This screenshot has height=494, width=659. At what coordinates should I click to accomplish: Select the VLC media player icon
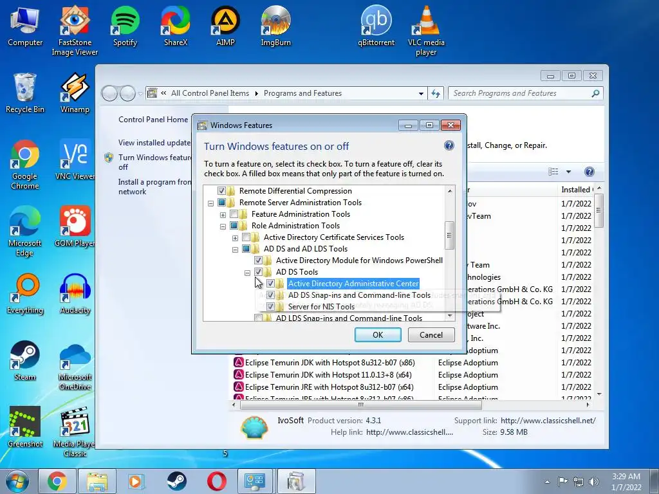coord(426,30)
